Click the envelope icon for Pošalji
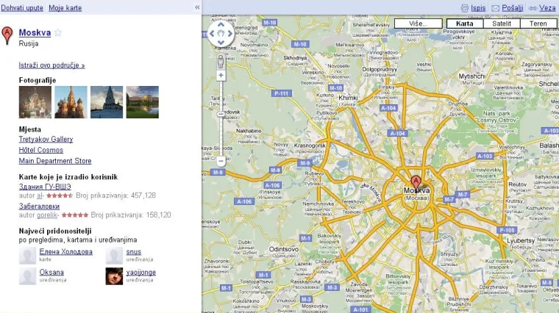The width and height of the screenshot is (559, 313). pyautogui.click(x=495, y=7)
